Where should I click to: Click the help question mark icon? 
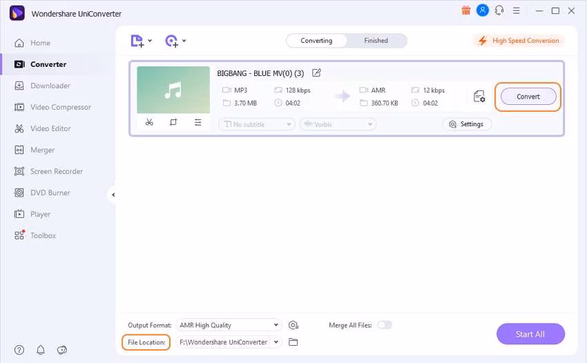click(x=19, y=350)
